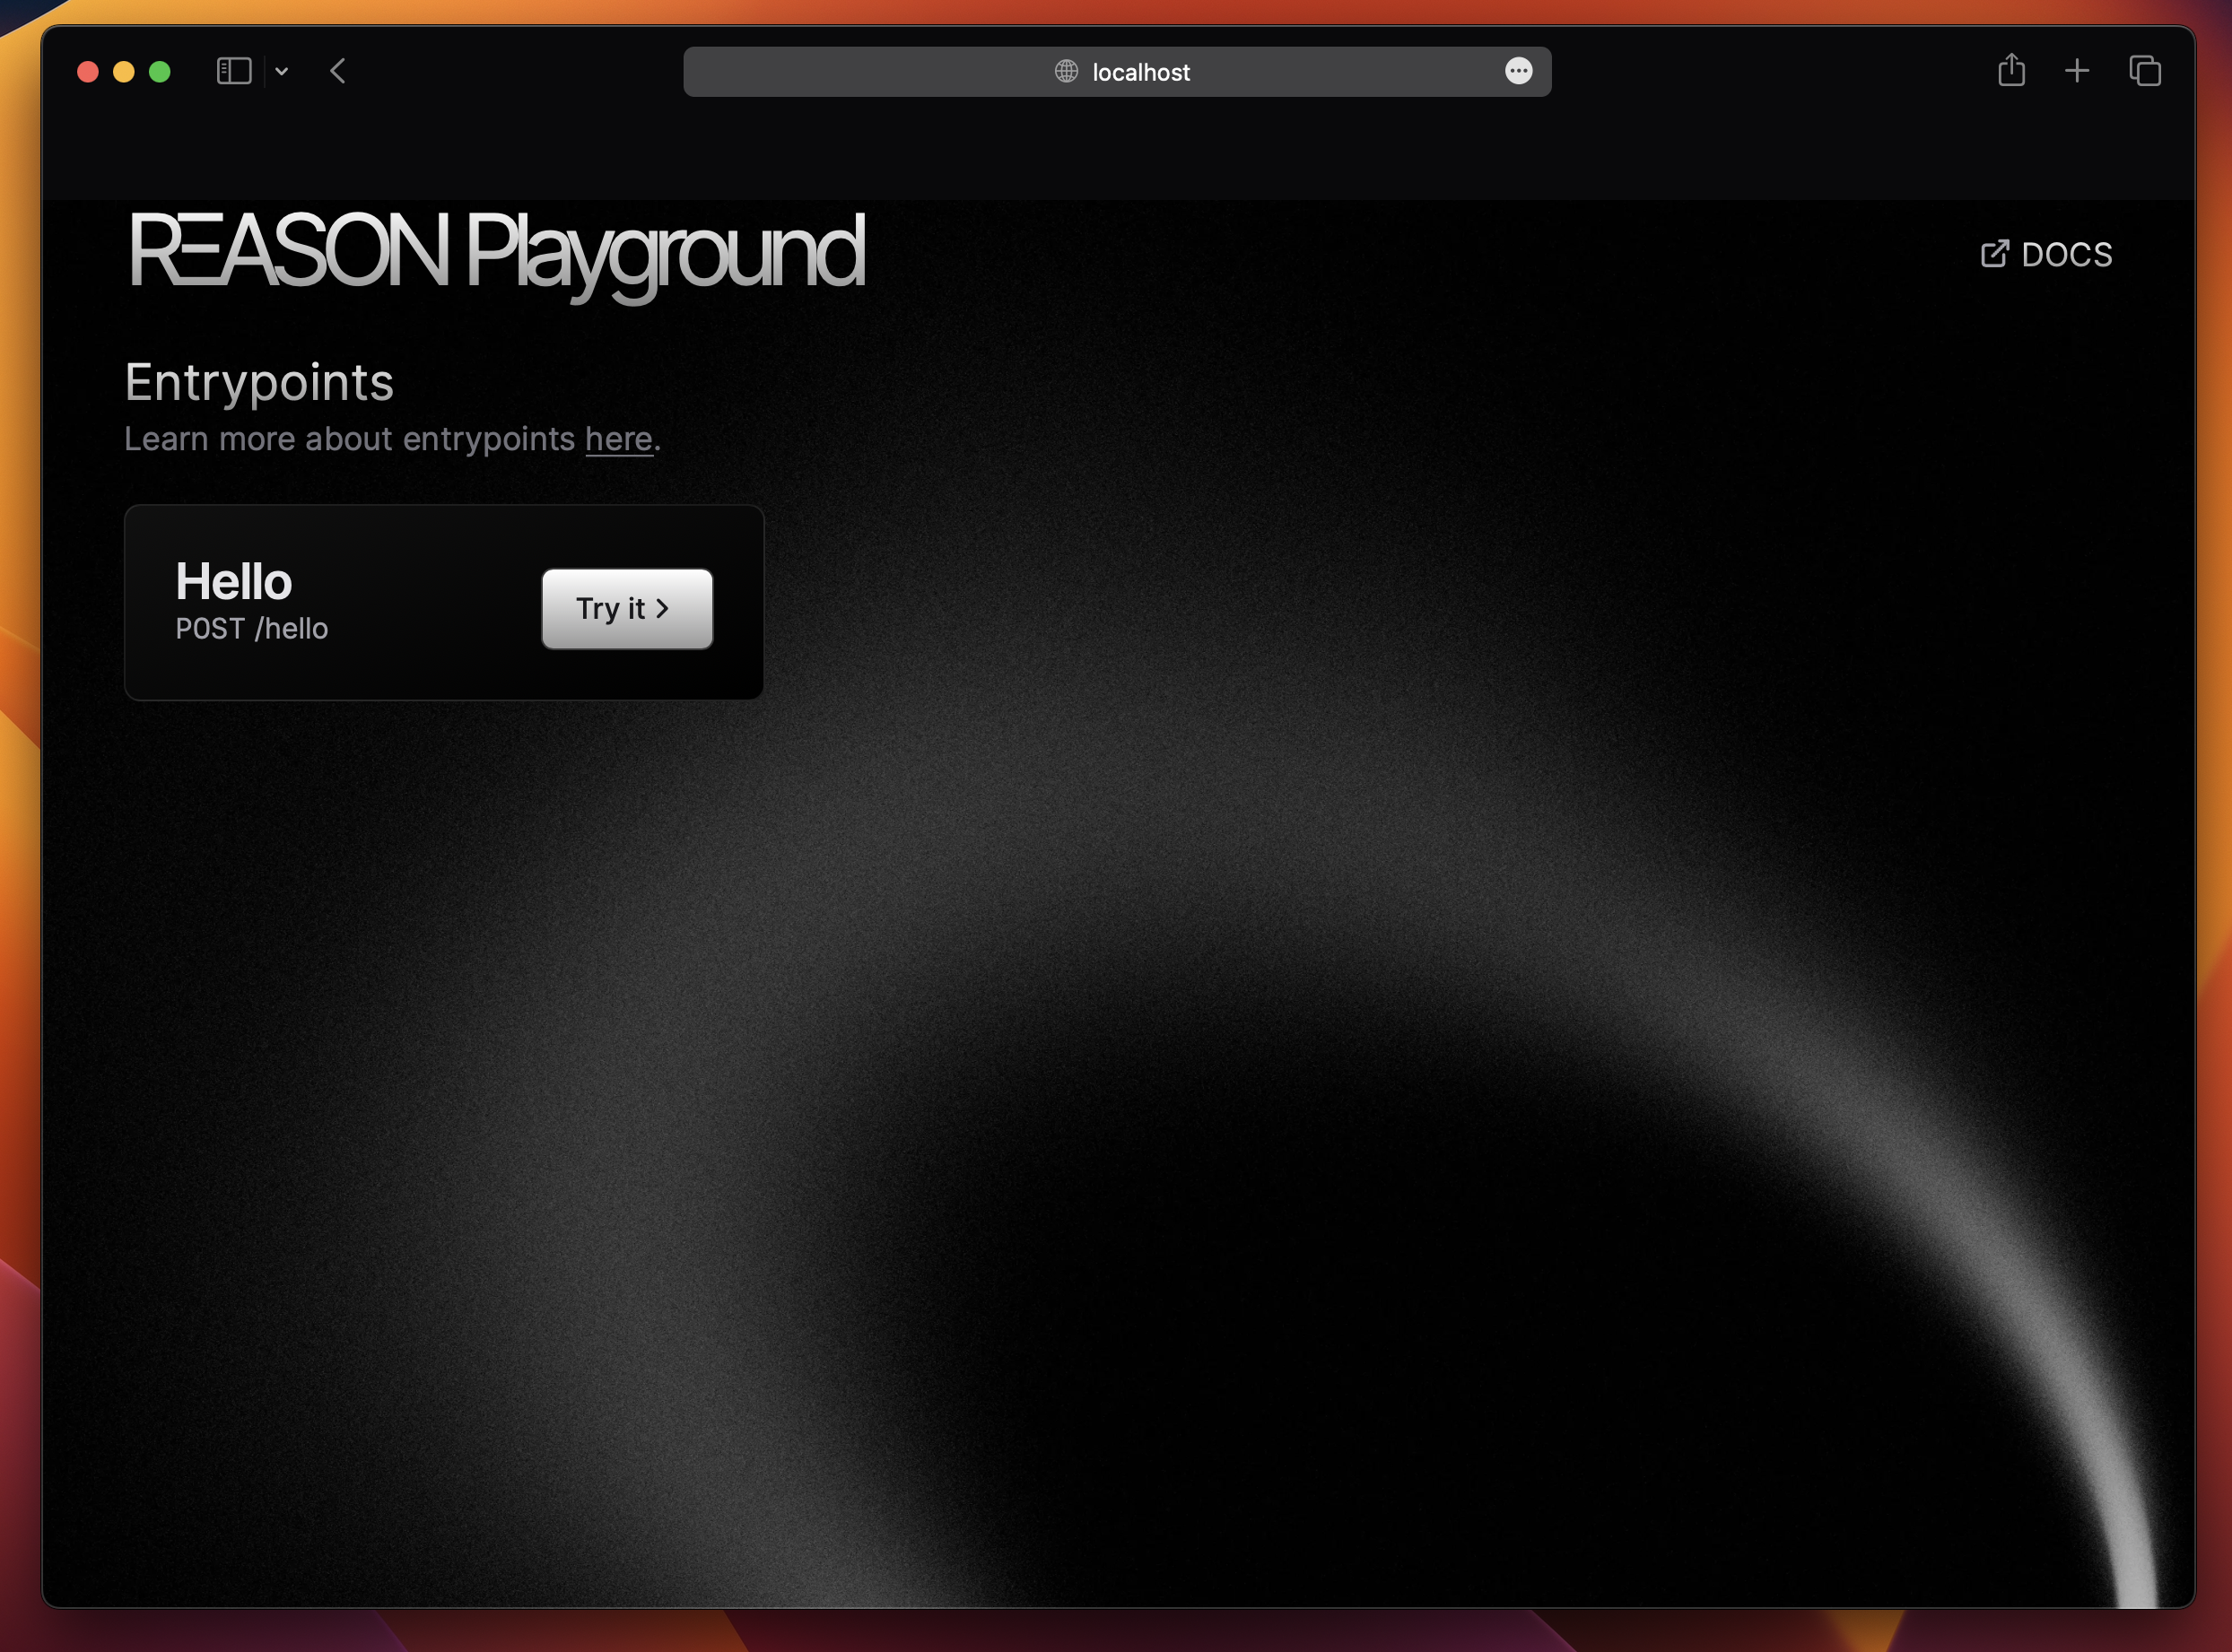Image resolution: width=2232 pixels, height=1652 pixels.
Task: Click the globe icon in address bar
Action: (x=1066, y=71)
